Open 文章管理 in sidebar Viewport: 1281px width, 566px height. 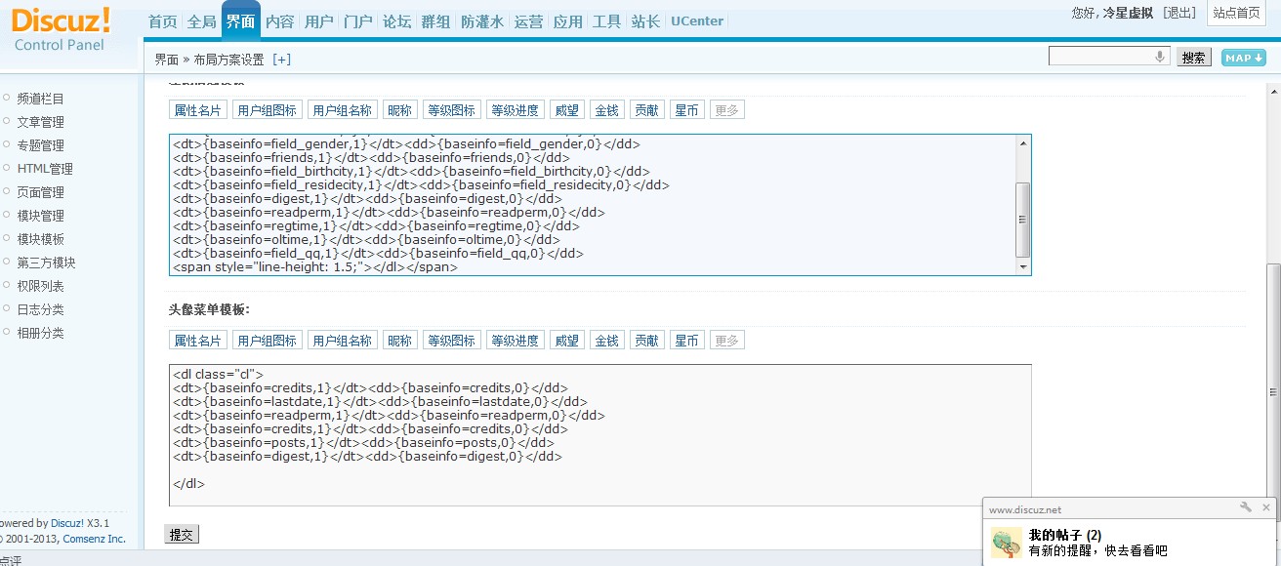[x=40, y=122]
